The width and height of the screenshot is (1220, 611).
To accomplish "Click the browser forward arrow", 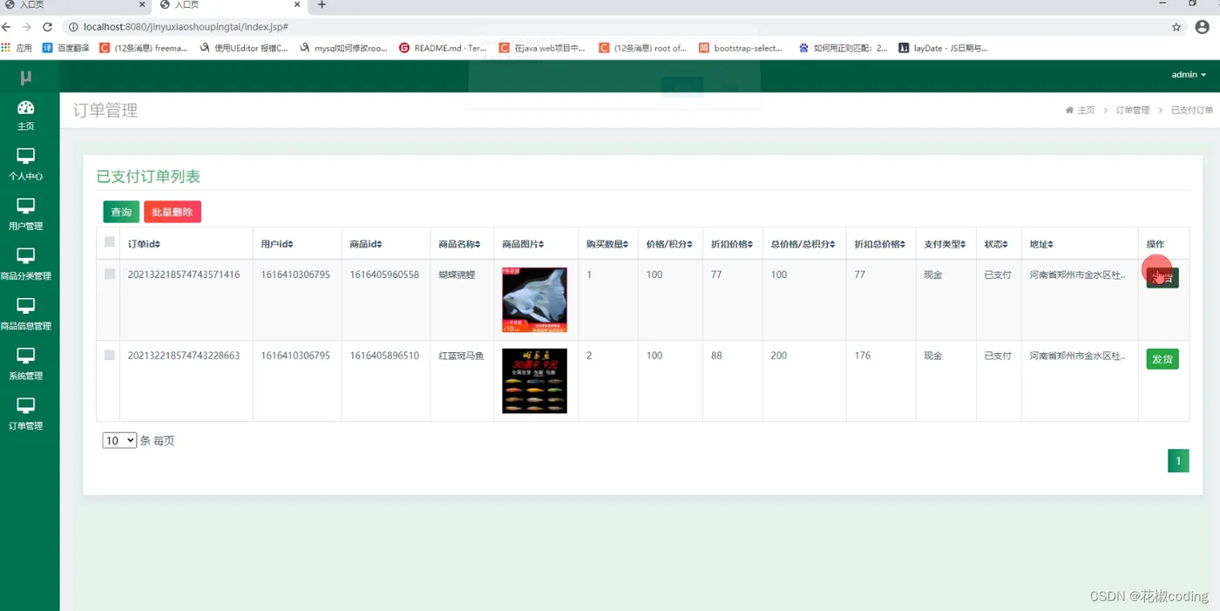I will tap(27, 27).
